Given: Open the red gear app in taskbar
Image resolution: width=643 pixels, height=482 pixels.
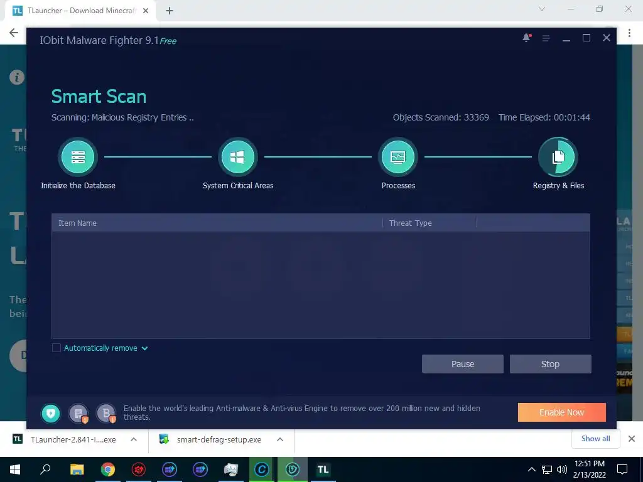Looking at the screenshot, I should click(139, 469).
